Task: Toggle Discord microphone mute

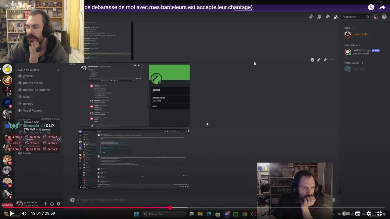Action: [45, 204]
